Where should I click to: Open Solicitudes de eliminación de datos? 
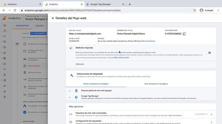pyautogui.click(x=35, y=95)
